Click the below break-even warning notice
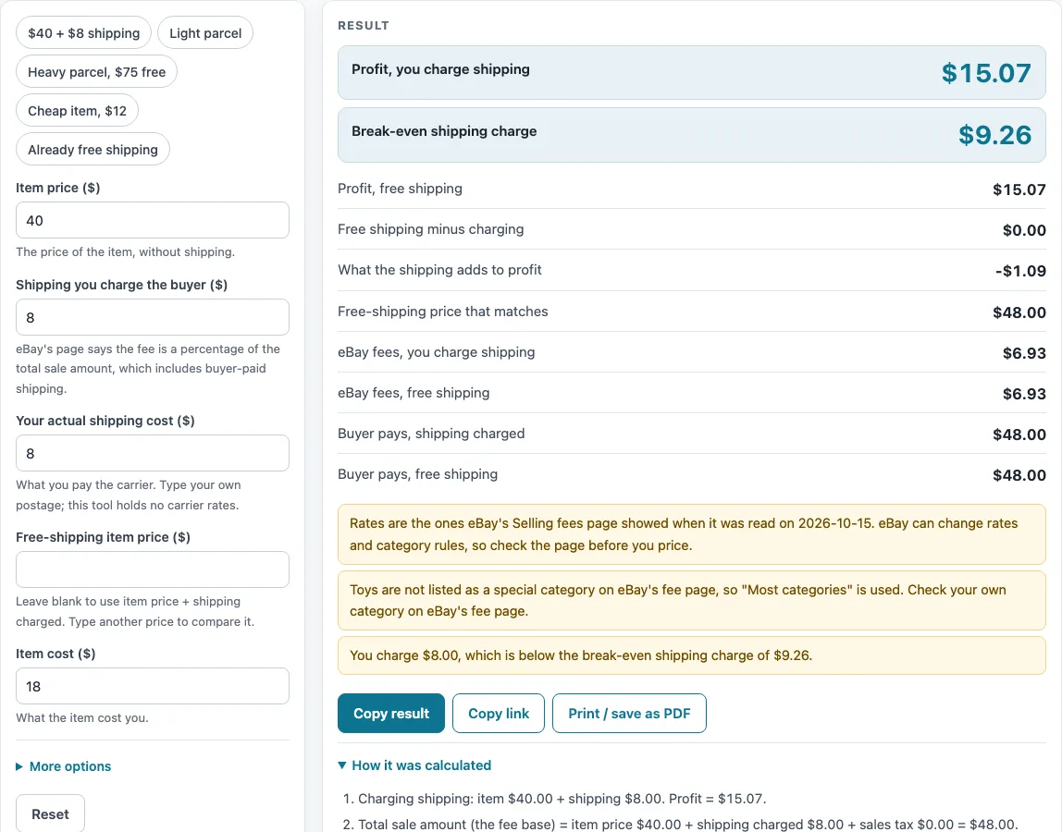This screenshot has width=1062, height=832. coord(692,655)
